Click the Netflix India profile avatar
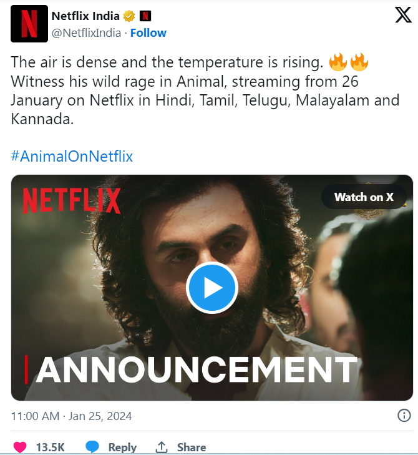 point(29,24)
